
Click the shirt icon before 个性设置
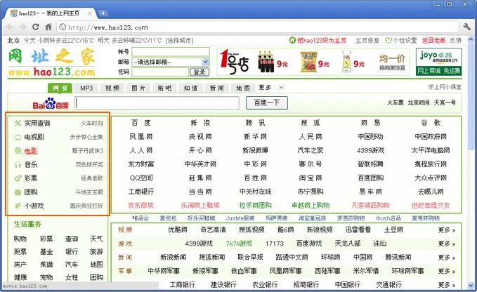point(388,40)
